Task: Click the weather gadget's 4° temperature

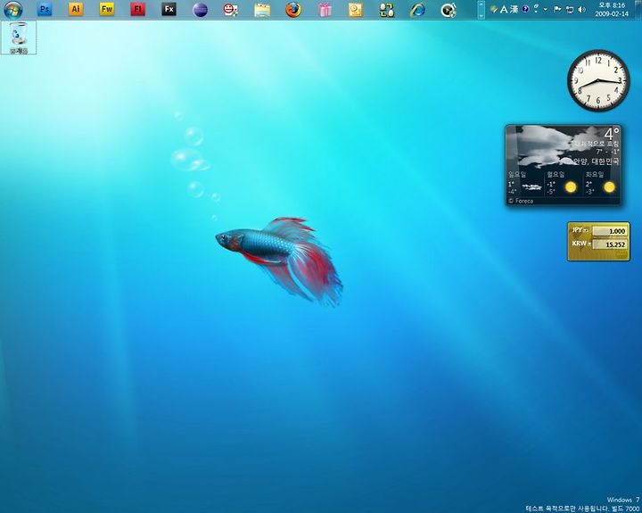Action: point(612,134)
